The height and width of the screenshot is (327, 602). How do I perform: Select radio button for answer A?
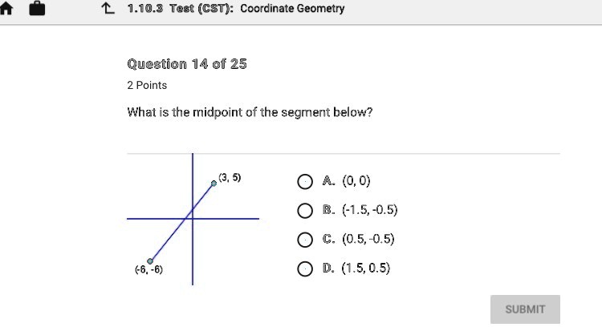point(305,182)
